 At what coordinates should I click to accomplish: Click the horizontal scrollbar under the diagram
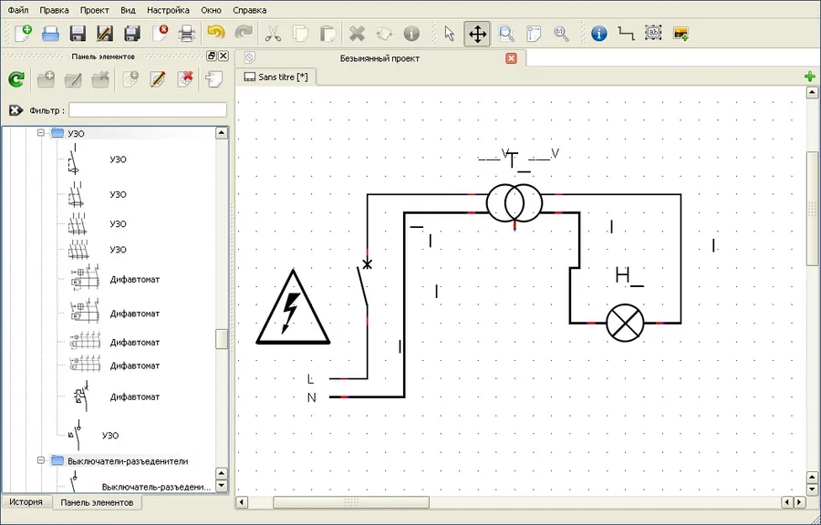coord(350,502)
